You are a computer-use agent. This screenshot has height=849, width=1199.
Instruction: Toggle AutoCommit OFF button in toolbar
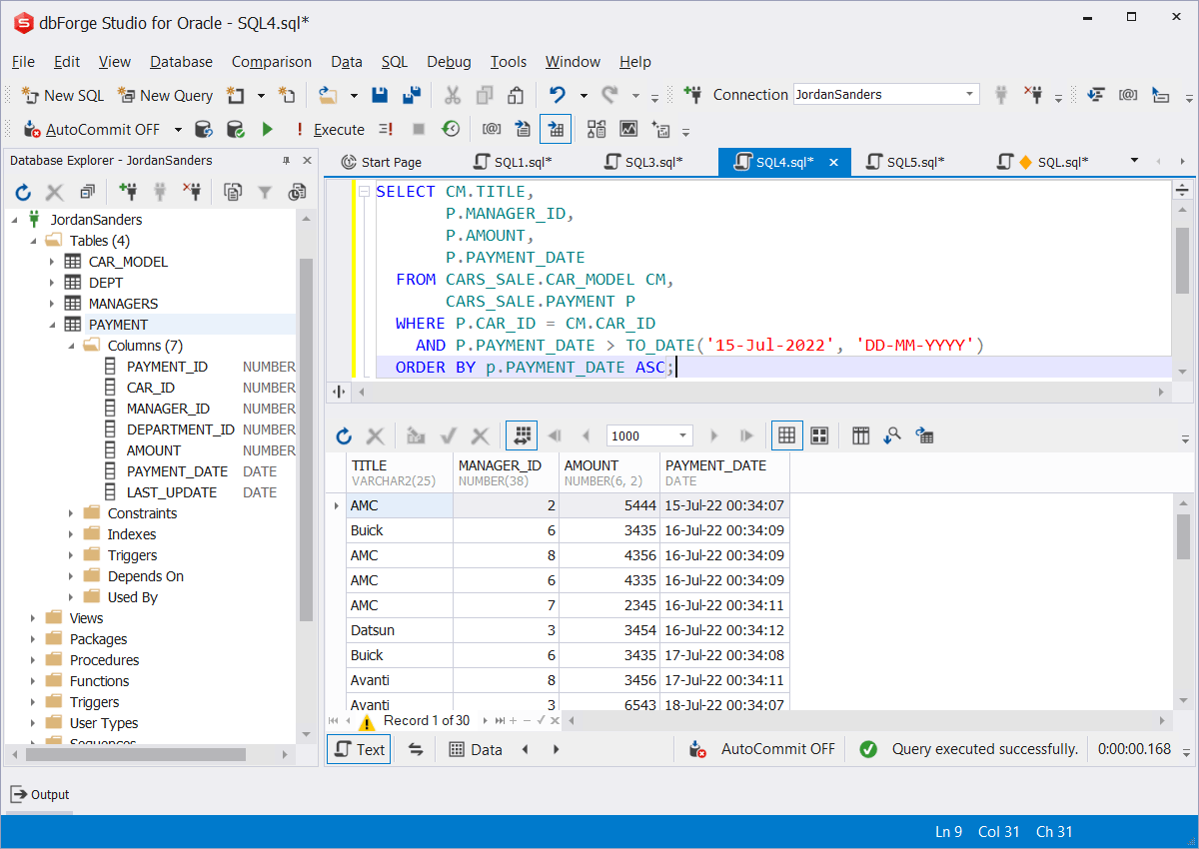tap(92, 129)
